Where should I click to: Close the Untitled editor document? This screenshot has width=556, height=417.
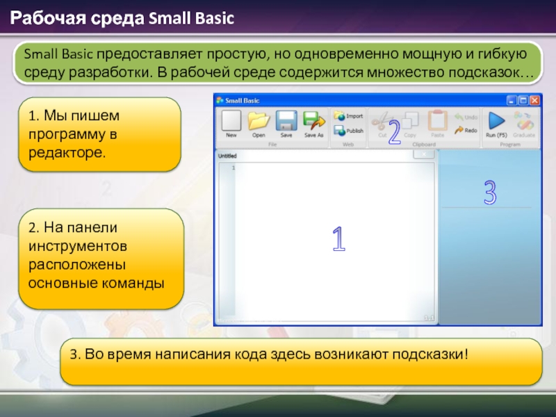424,154
